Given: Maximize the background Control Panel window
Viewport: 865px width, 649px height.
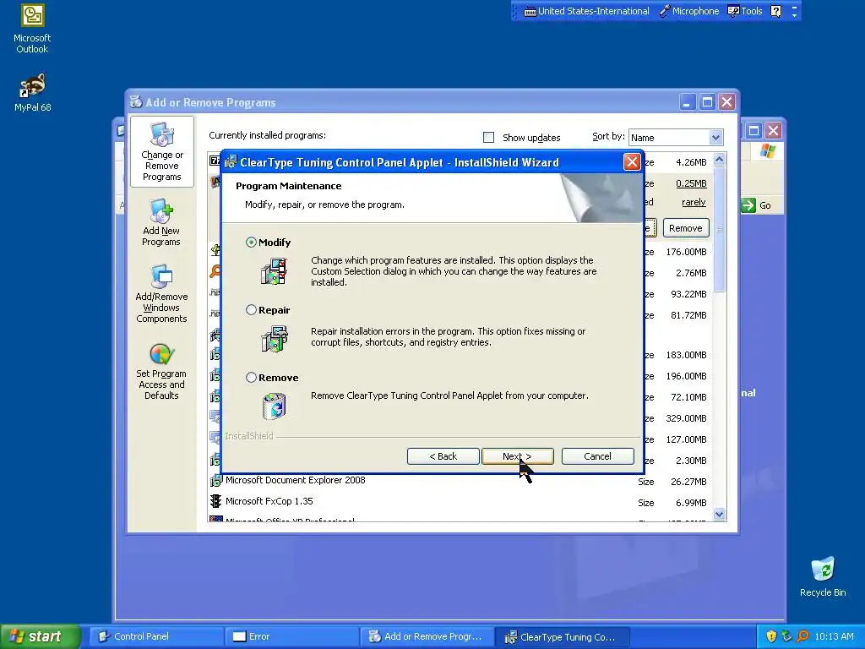Looking at the screenshot, I should pos(754,131).
